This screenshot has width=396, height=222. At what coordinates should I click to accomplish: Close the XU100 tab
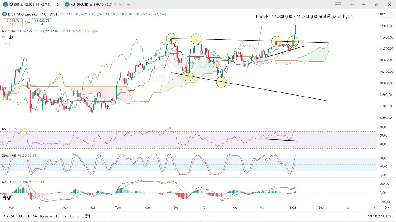[x=58, y=4]
